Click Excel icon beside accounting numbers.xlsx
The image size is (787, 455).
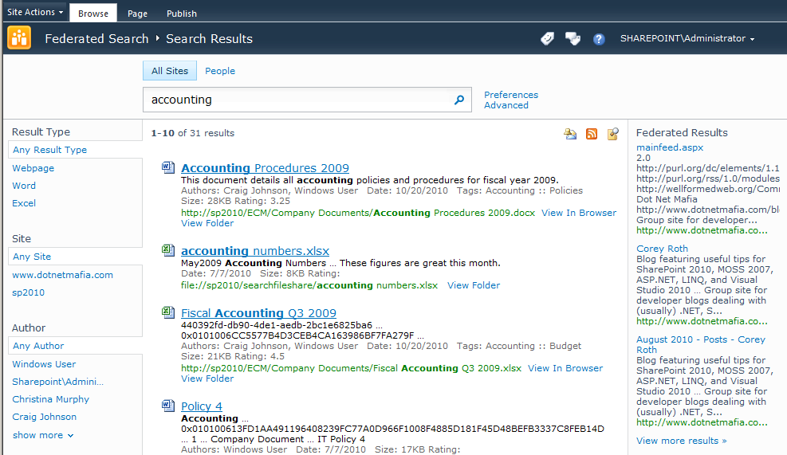click(x=168, y=250)
